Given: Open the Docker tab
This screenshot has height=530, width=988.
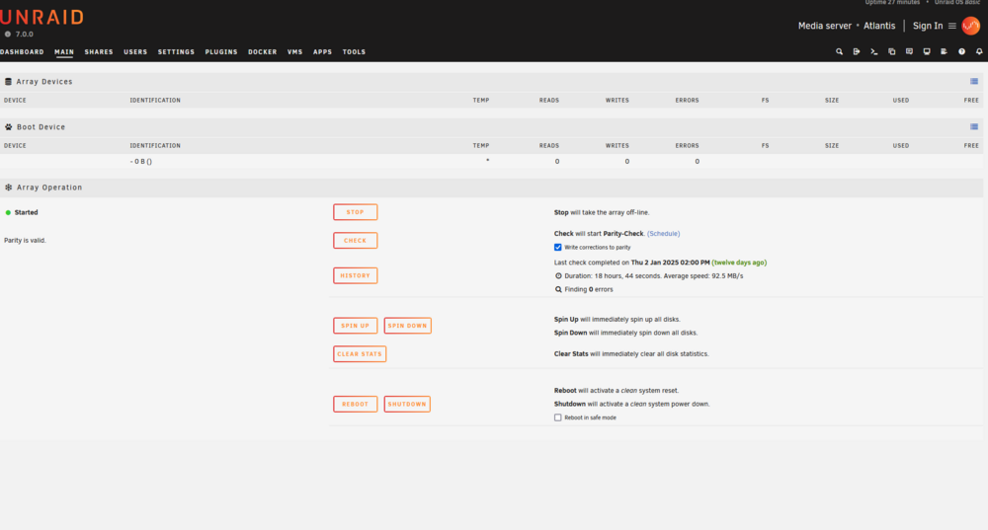Looking at the screenshot, I should pos(262,51).
